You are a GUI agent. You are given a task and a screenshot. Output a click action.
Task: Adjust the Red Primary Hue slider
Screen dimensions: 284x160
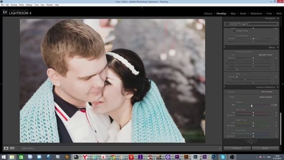click(x=253, y=112)
